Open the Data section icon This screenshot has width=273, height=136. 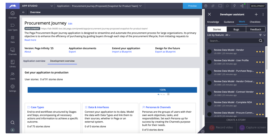click(x=13, y=39)
